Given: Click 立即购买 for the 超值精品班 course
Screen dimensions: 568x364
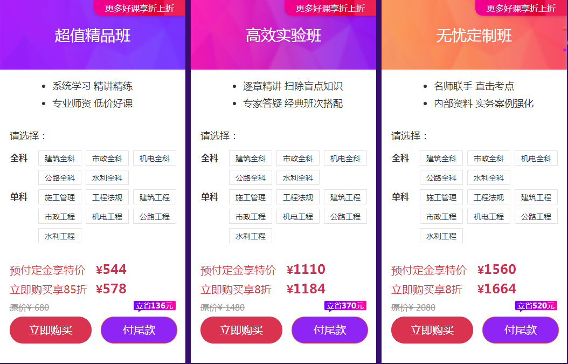Looking at the screenshot, I should click(50, 331).
